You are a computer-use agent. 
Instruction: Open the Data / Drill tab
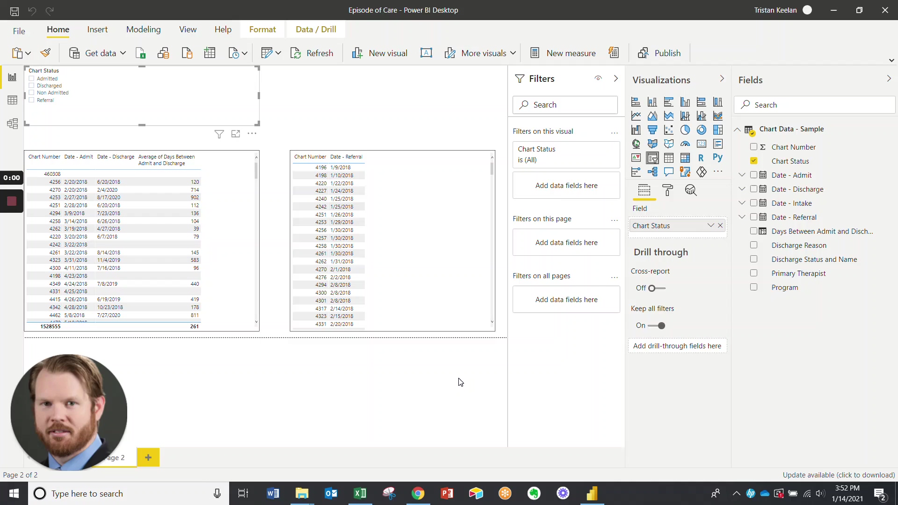pos(316,29)
